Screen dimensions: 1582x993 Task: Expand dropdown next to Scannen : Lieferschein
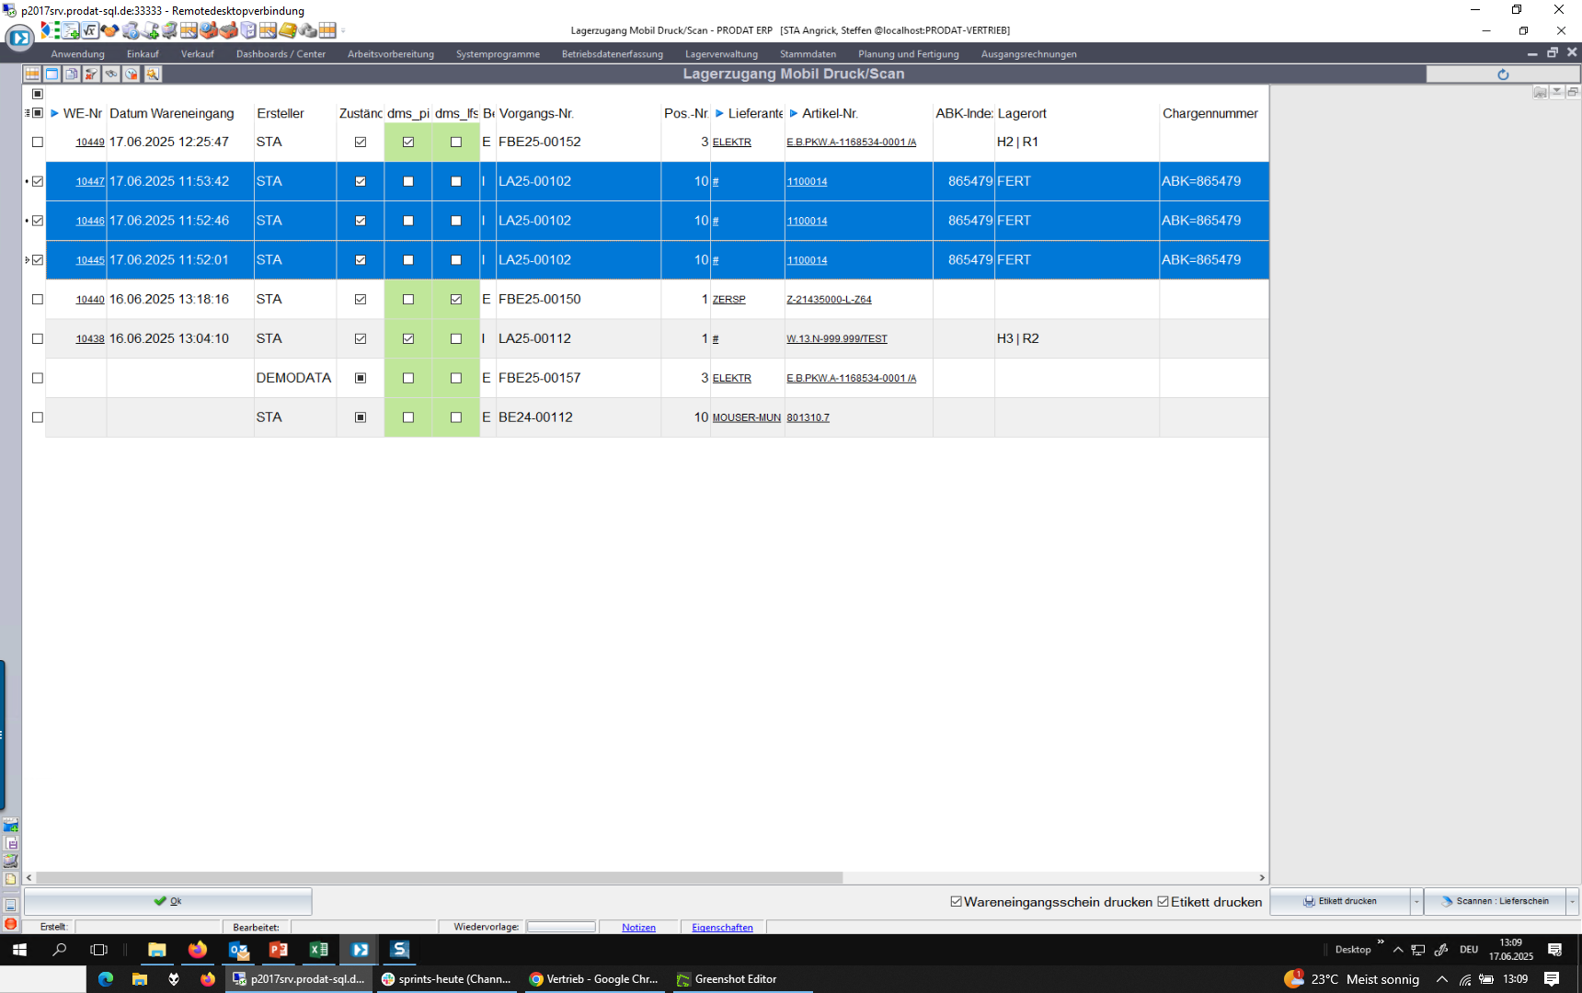point(1572,902)
